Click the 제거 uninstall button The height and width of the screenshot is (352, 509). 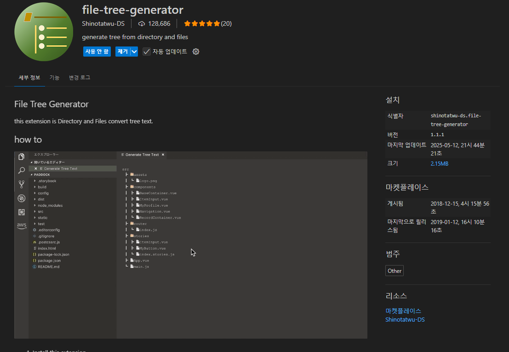tap(123, 52)
